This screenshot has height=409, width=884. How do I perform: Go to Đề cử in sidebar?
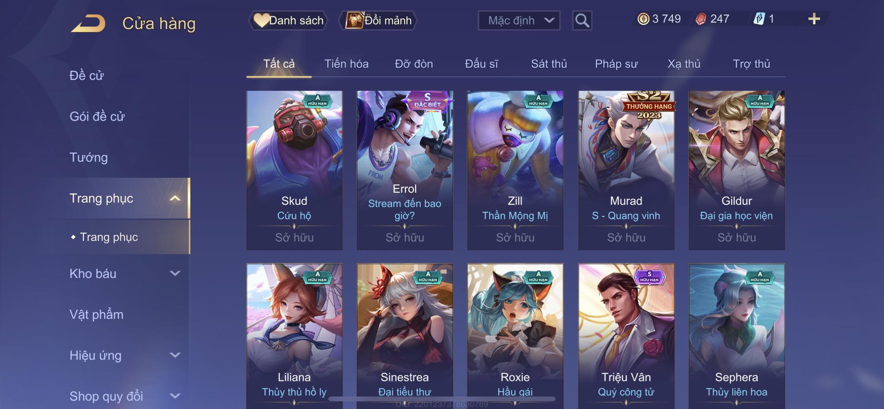(86, 76)
